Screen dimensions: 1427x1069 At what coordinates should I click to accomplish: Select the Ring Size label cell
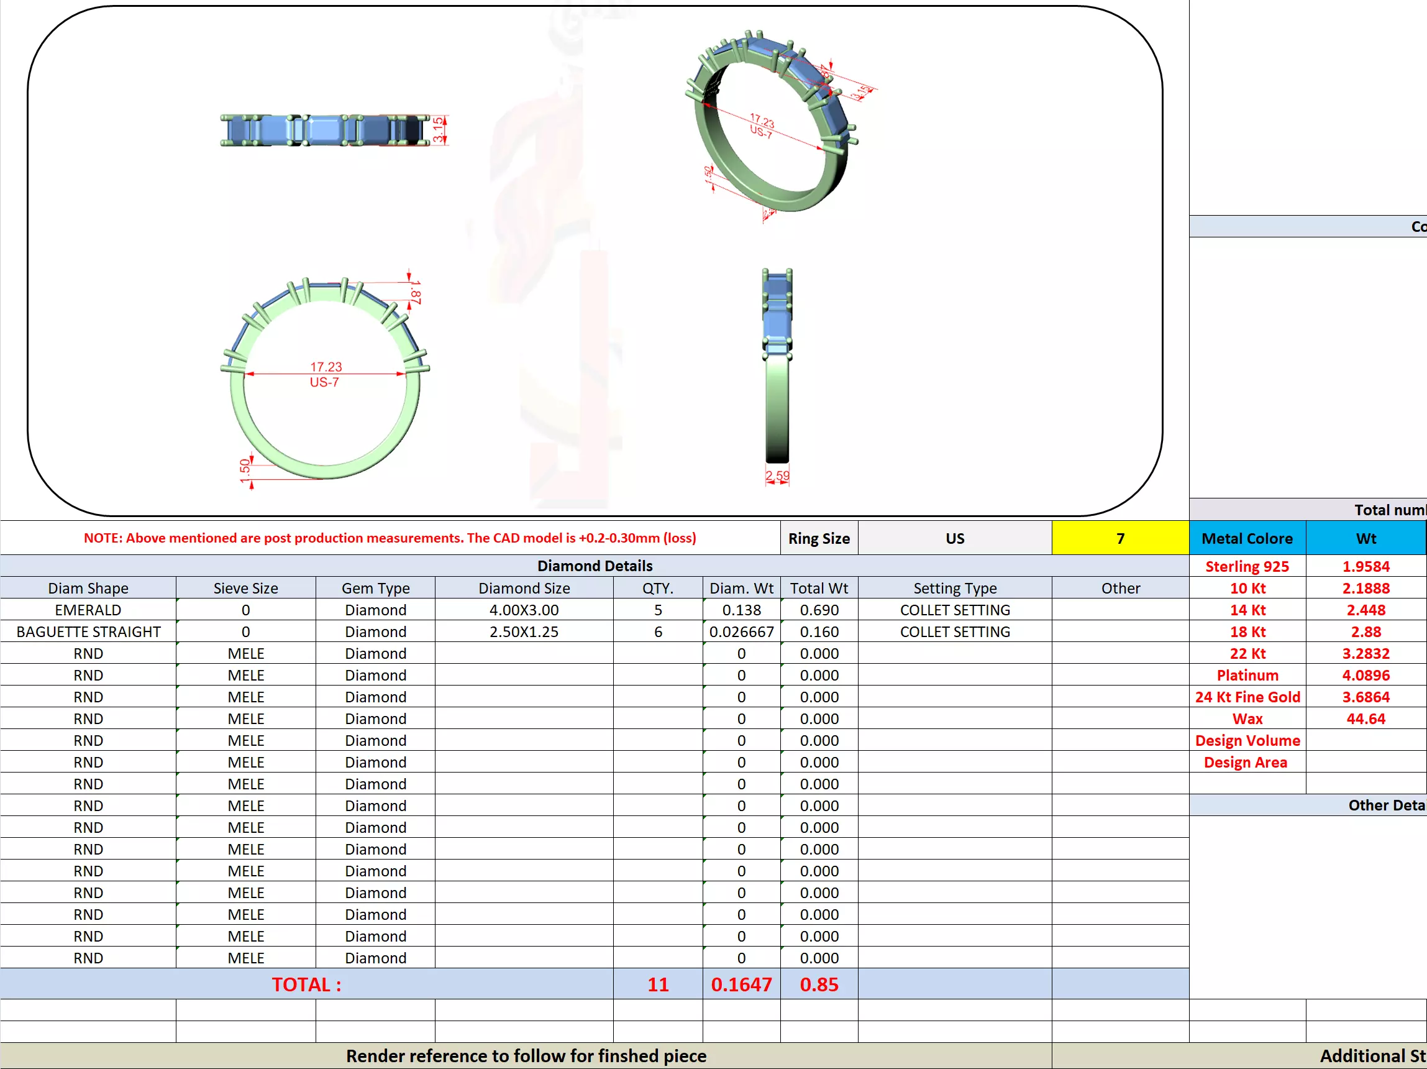tap(819, 538)
